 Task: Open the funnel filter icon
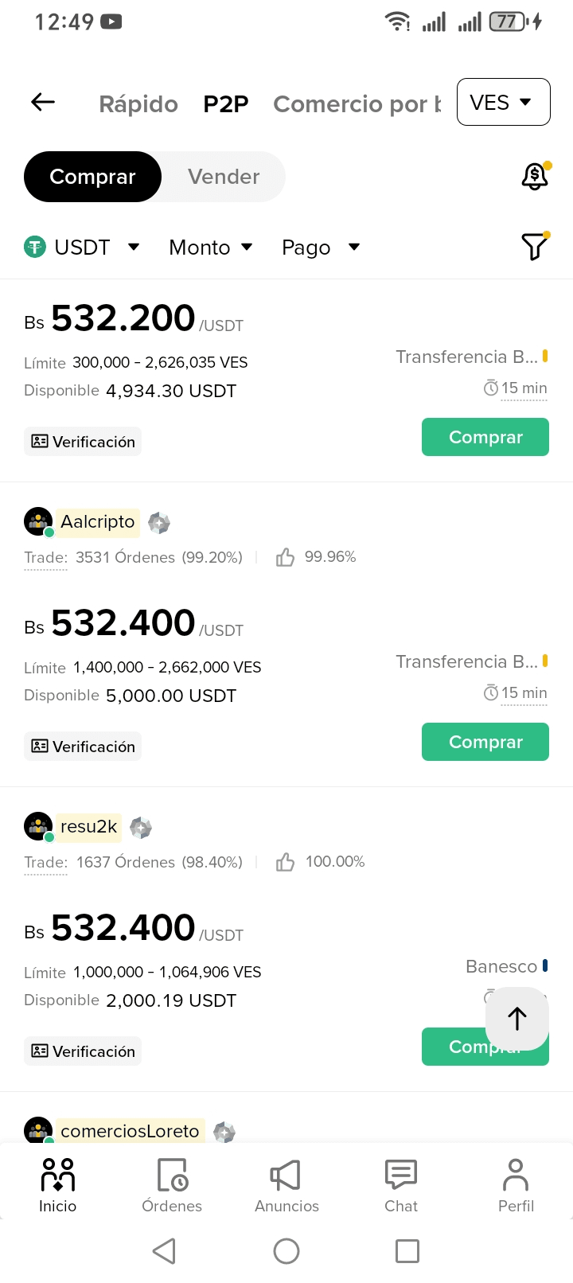535,247
